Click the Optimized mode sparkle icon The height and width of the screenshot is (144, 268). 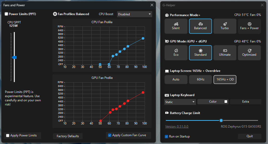pos(250,51)
